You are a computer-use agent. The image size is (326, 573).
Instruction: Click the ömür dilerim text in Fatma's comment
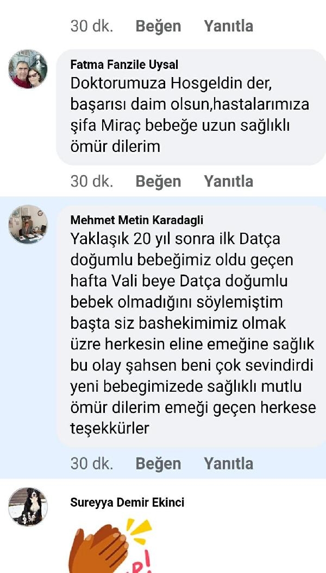click(115, 147)
